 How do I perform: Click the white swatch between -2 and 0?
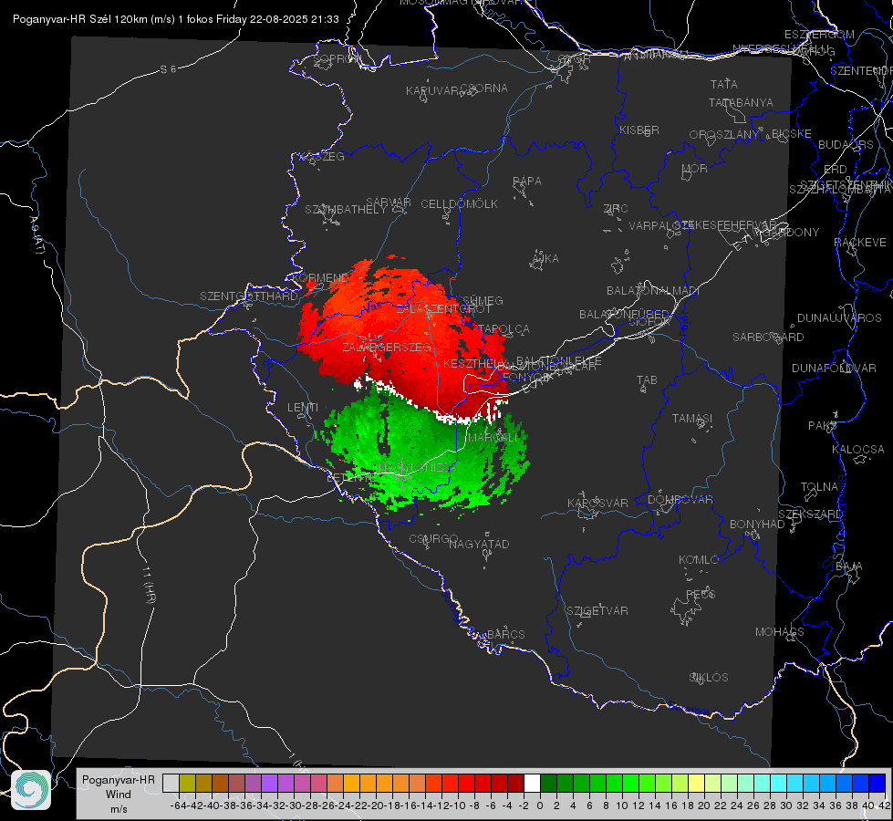point(532,784)
